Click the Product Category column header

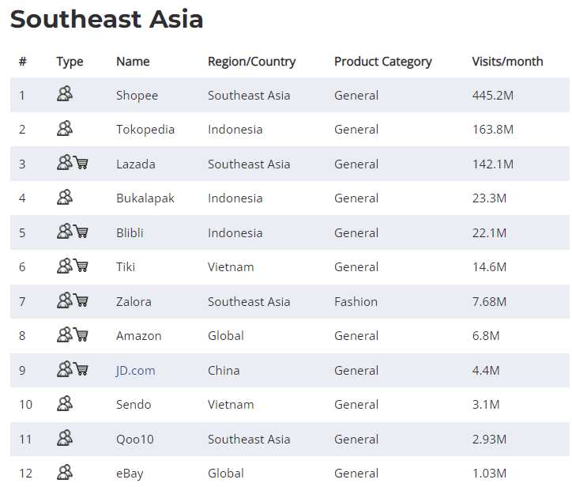(x=382, y=62)
